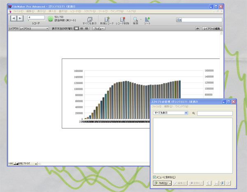Click the record position slider under record number
Viewport: 247px width, 192px height.
pyautogui.click(x=36, y=21)
